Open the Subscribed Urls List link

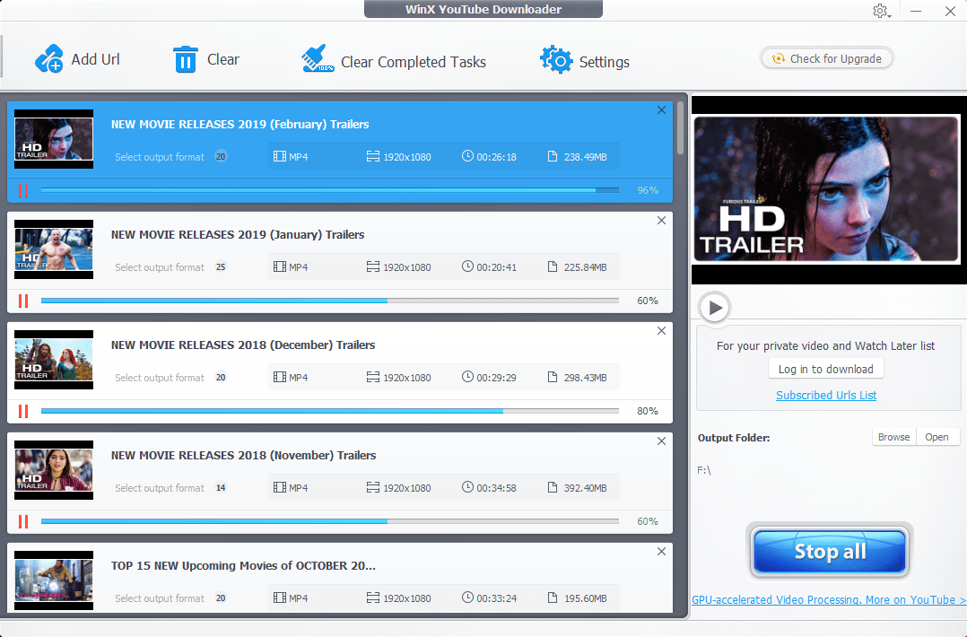click(826, 396)
